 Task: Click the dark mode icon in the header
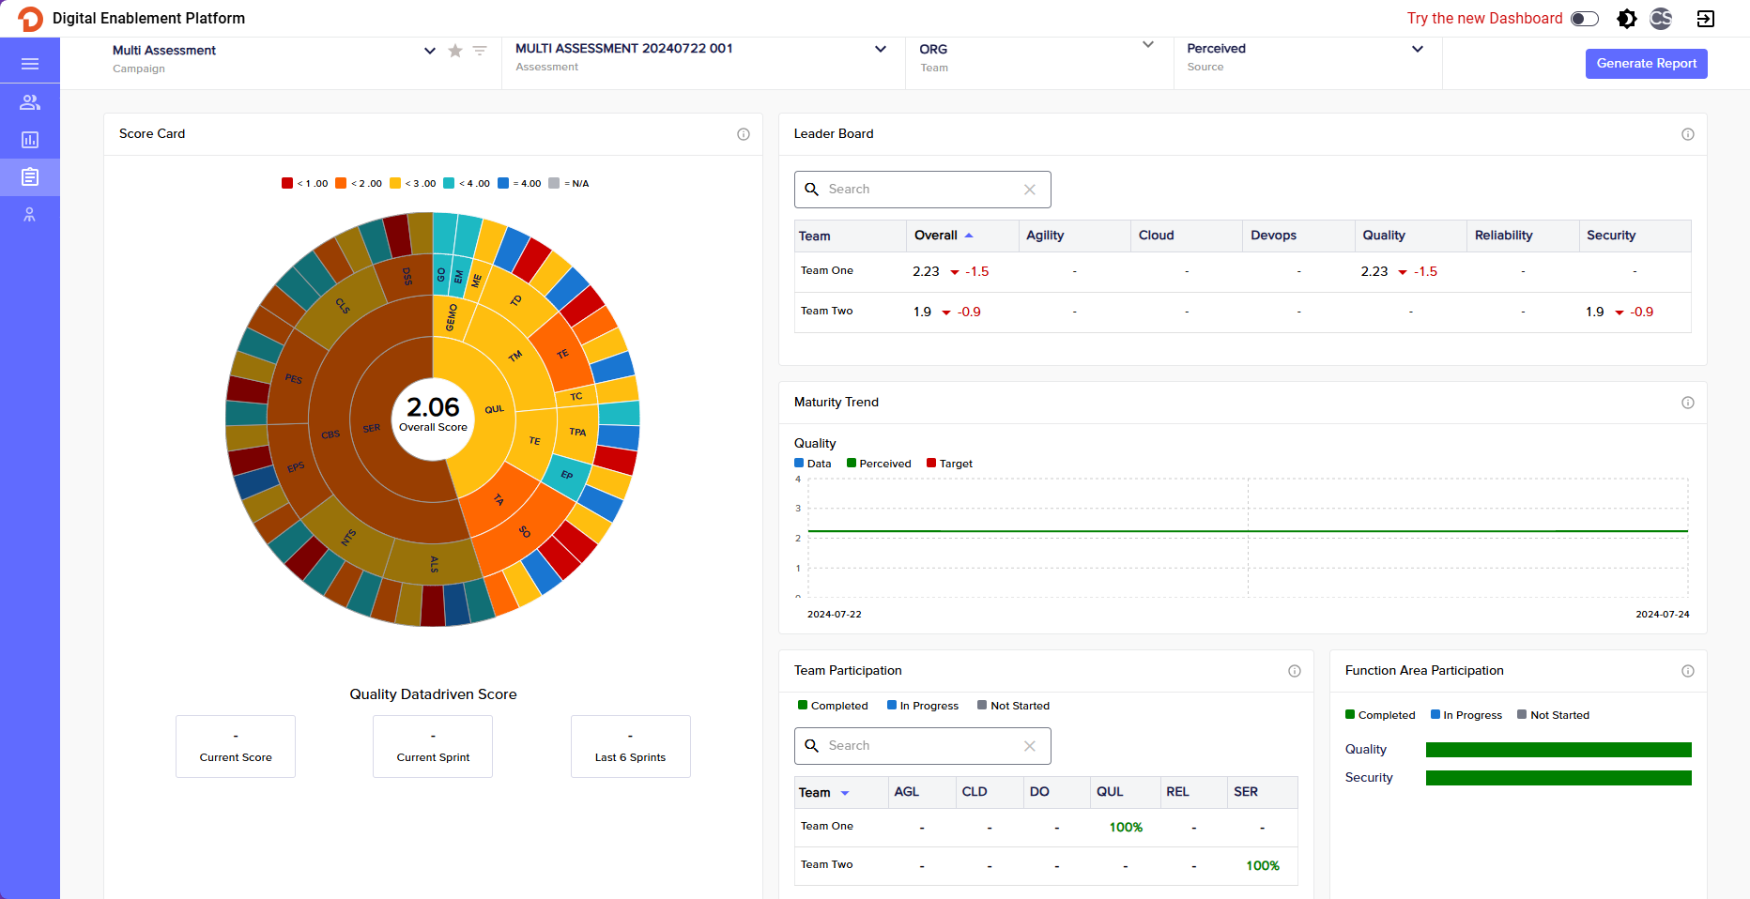pos(1627,18)
